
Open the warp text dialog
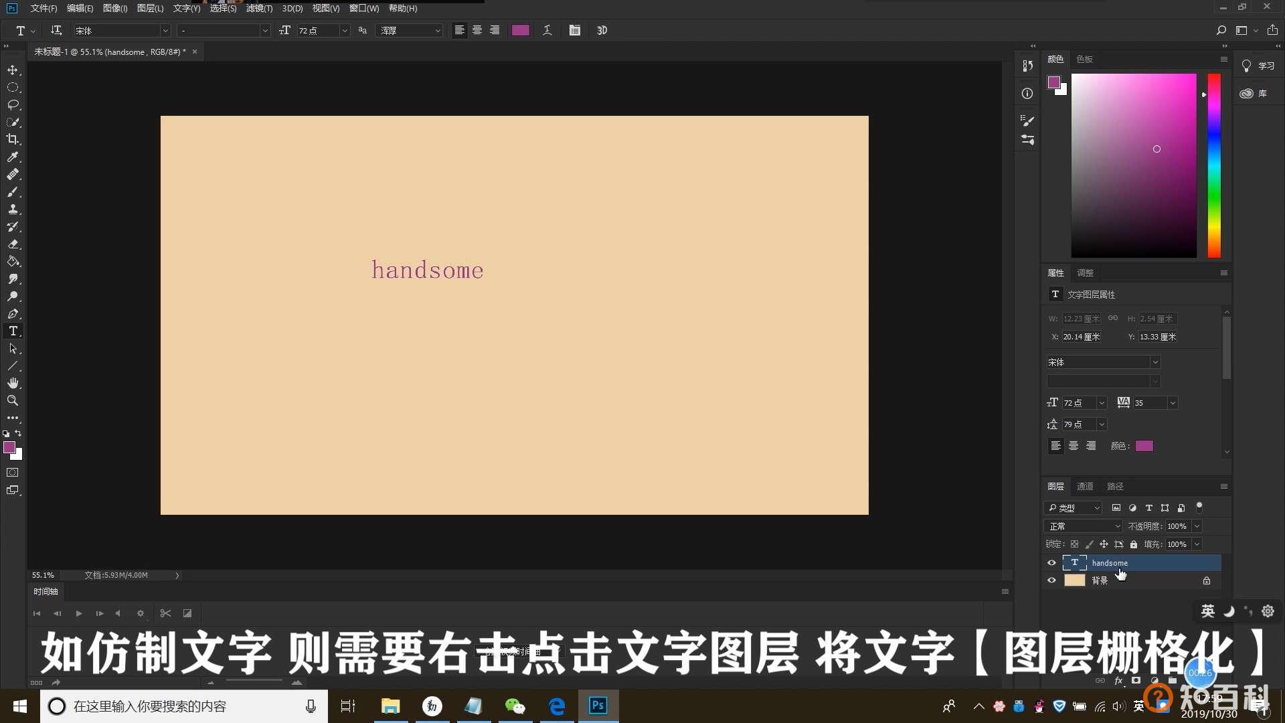click(547, 30)
